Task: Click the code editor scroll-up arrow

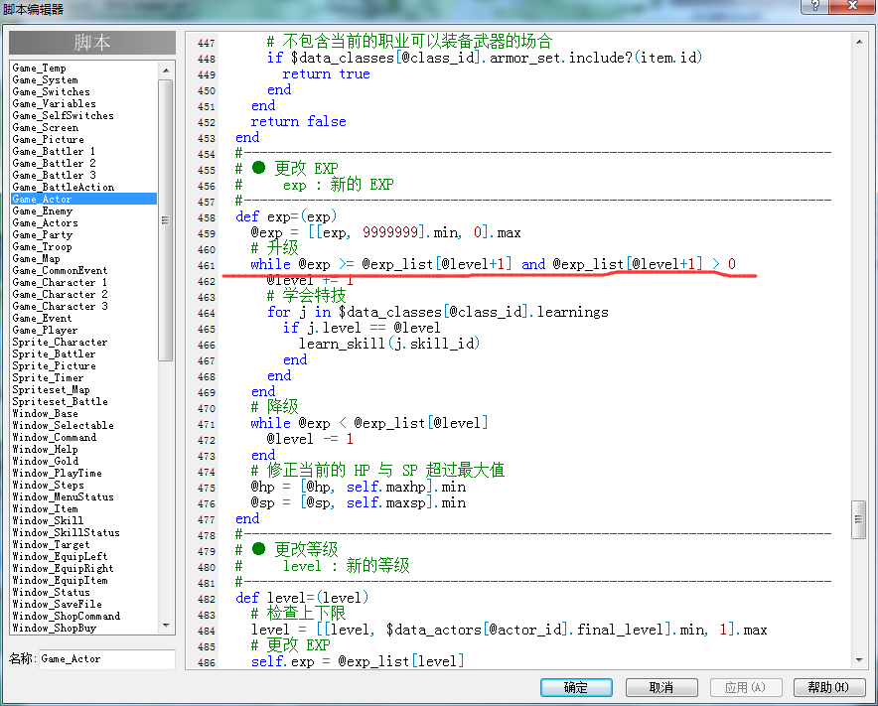Action: point(859,42)
